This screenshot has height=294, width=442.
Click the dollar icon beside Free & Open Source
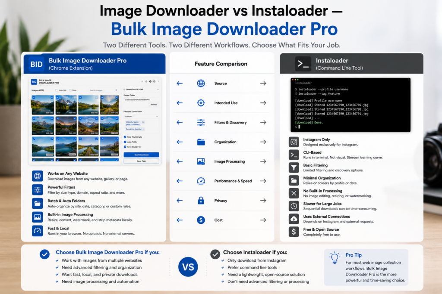(294, 232)
